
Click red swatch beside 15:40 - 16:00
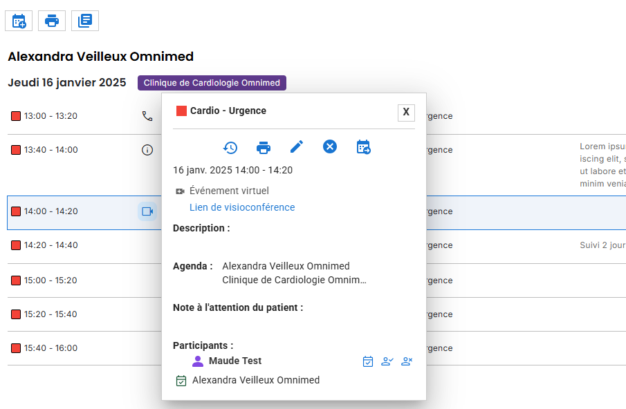(16, 348)
